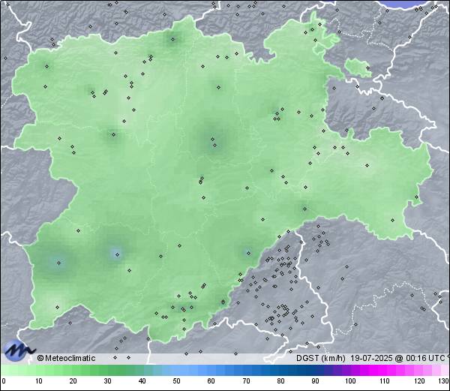
Task: Click the 10 label on the wind scale
Action: [x=39, y=381]
